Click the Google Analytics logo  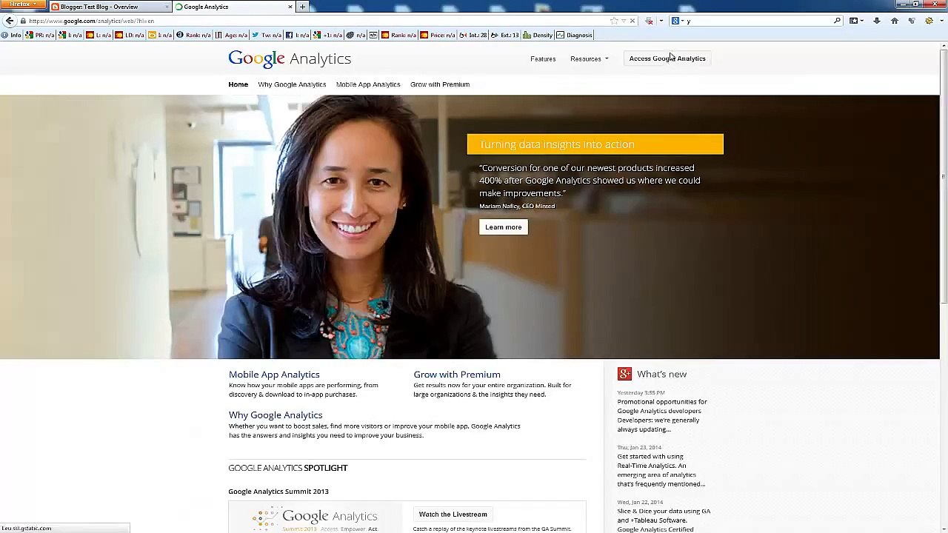(290, 58)
